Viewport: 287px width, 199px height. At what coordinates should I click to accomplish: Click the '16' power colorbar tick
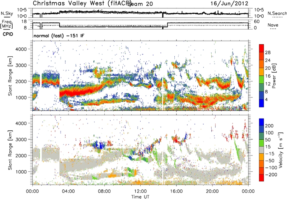point(268,76)
